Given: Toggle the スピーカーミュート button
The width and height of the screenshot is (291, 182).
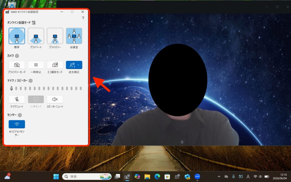Looking at the screenshot, I should pyautogui.click(x=55, y=99).
